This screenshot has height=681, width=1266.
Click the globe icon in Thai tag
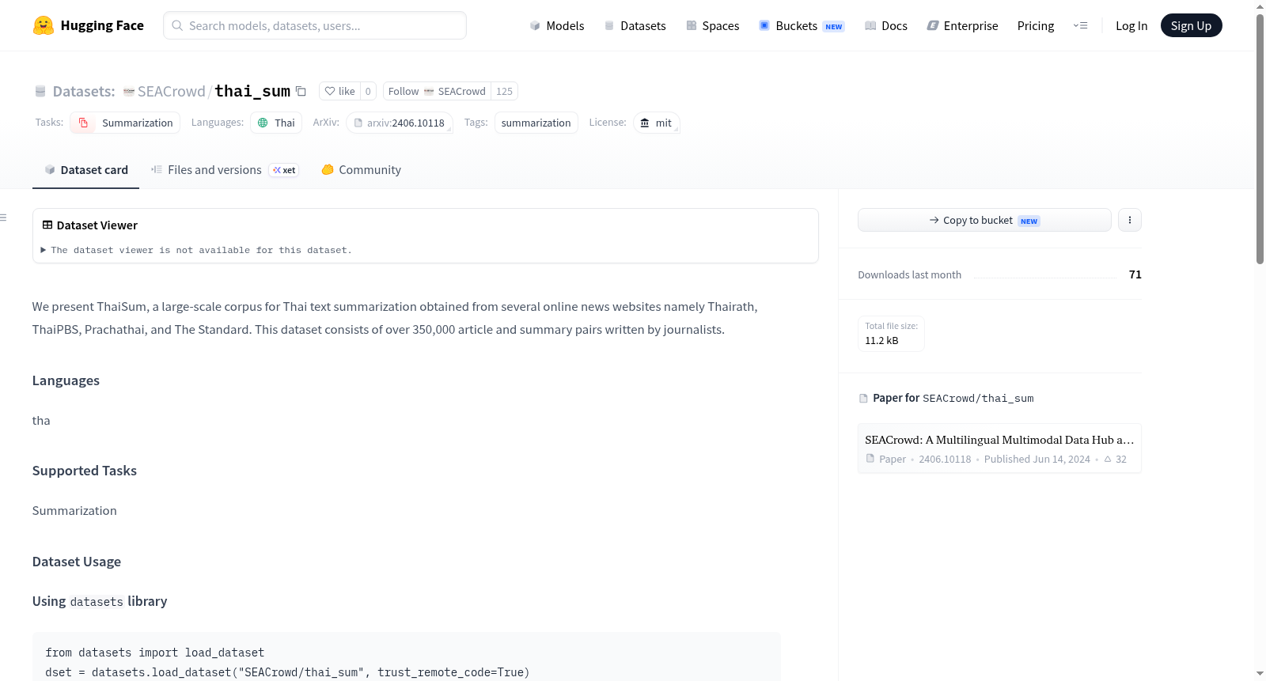(x=263, y=123)
